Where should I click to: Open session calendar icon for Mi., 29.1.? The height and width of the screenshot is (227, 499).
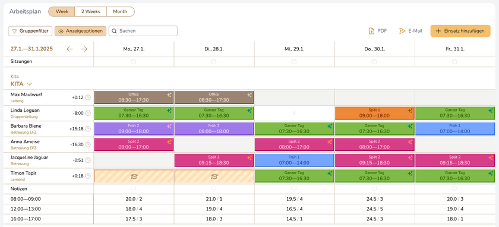pyautogui.click(x=294, y=61)
